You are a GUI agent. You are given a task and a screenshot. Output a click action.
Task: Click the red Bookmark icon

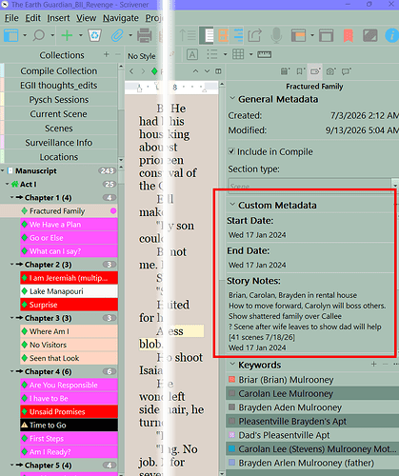pos(349,35)
